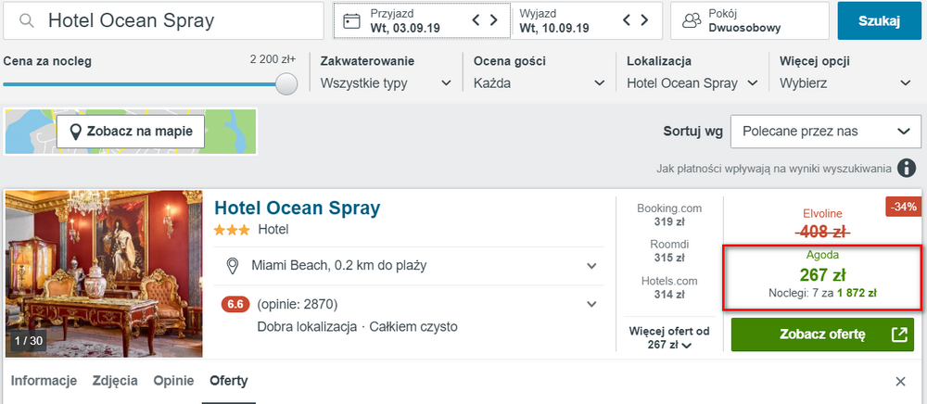Open the Sortuj wg Polecane przez nas dropdown
Image resolution: width=927 pixels, height=404 pixels.
[x=826, y=132]
